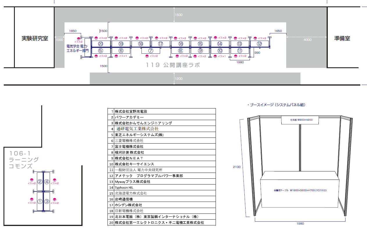The height and width of the screenshot is (228, 367).
Task: Click the chair icon above booth 16
Action: click(x=175, y=38)
